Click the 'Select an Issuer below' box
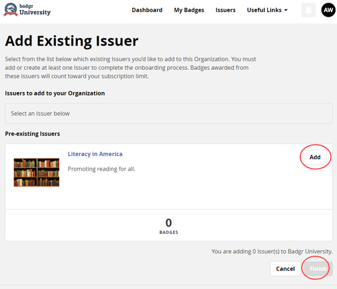 click(x=168, y=114)
